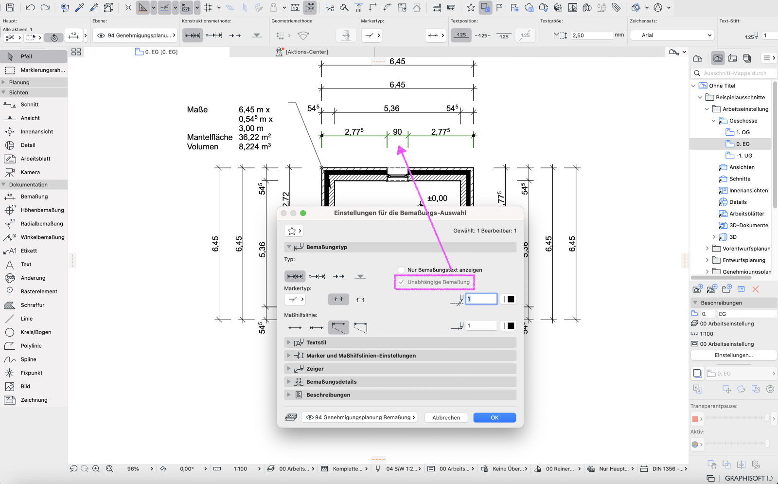Redo the last undone action
This screenshot has width=778, height=484.
coord(45,7)
